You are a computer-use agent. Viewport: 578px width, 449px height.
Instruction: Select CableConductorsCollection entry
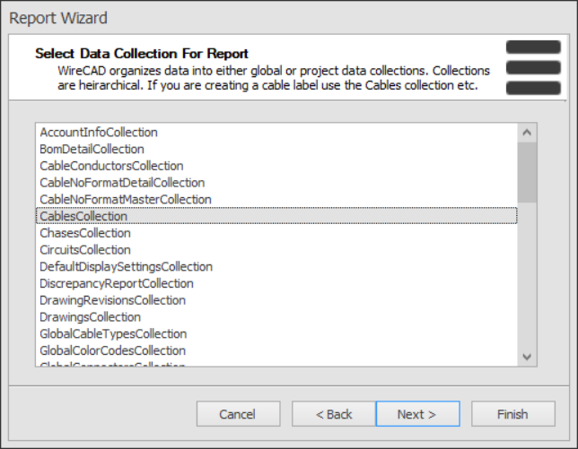pos(111,166)
